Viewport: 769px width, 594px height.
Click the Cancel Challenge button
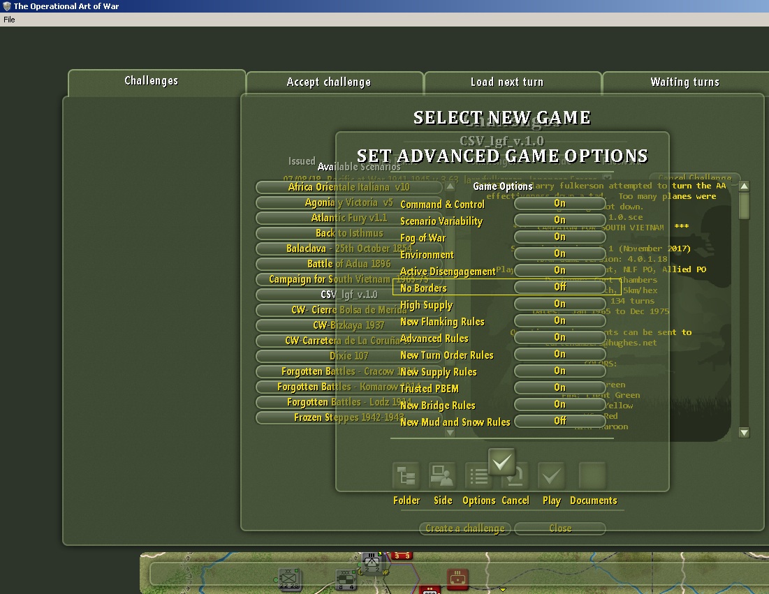click(694, 177)
